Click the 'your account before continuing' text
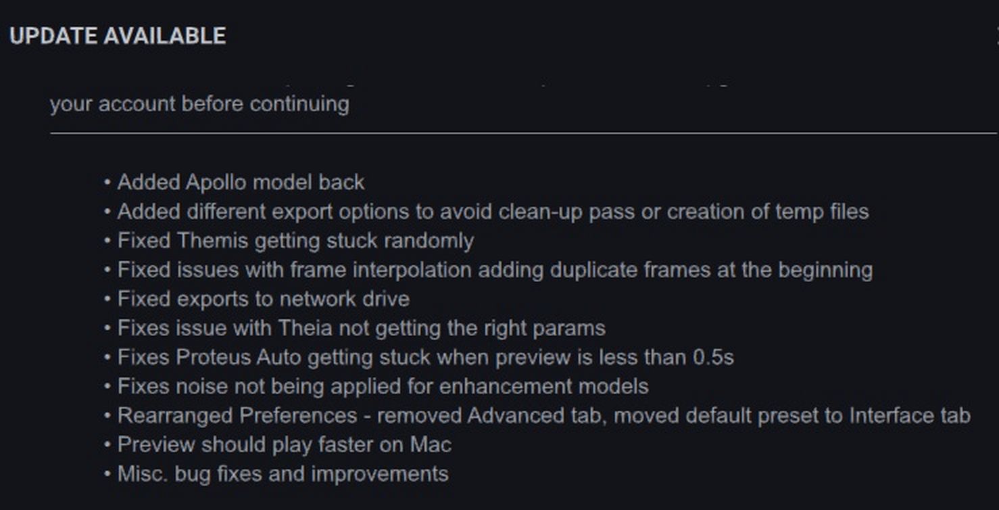This screenshot has height=510, width=999. [199, 104]
